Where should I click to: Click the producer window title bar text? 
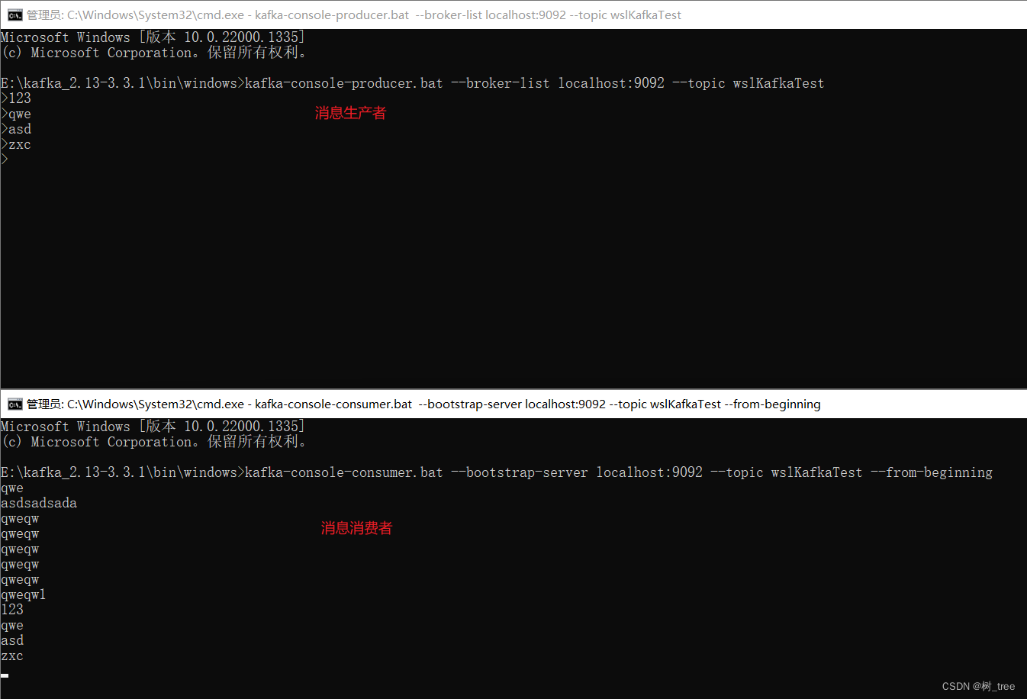pos(354,15)
